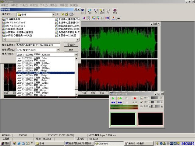Collapse the file attributes dropdown arrow
Image resolution: width=195 pixels, height=146 pixels.
76,55
